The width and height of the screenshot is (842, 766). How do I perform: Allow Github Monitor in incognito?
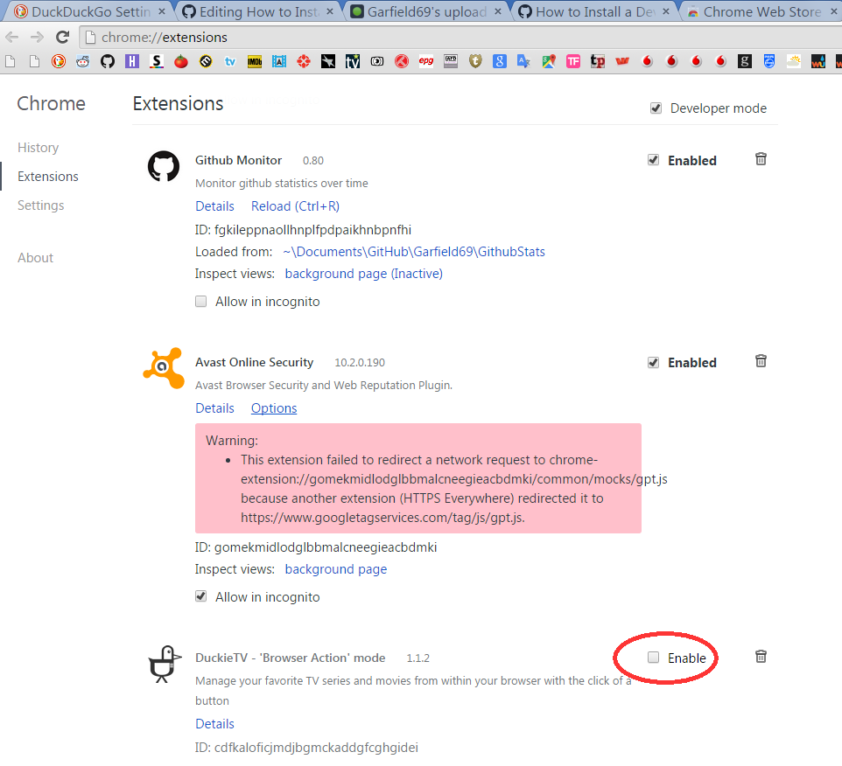(x=200, y=302)
